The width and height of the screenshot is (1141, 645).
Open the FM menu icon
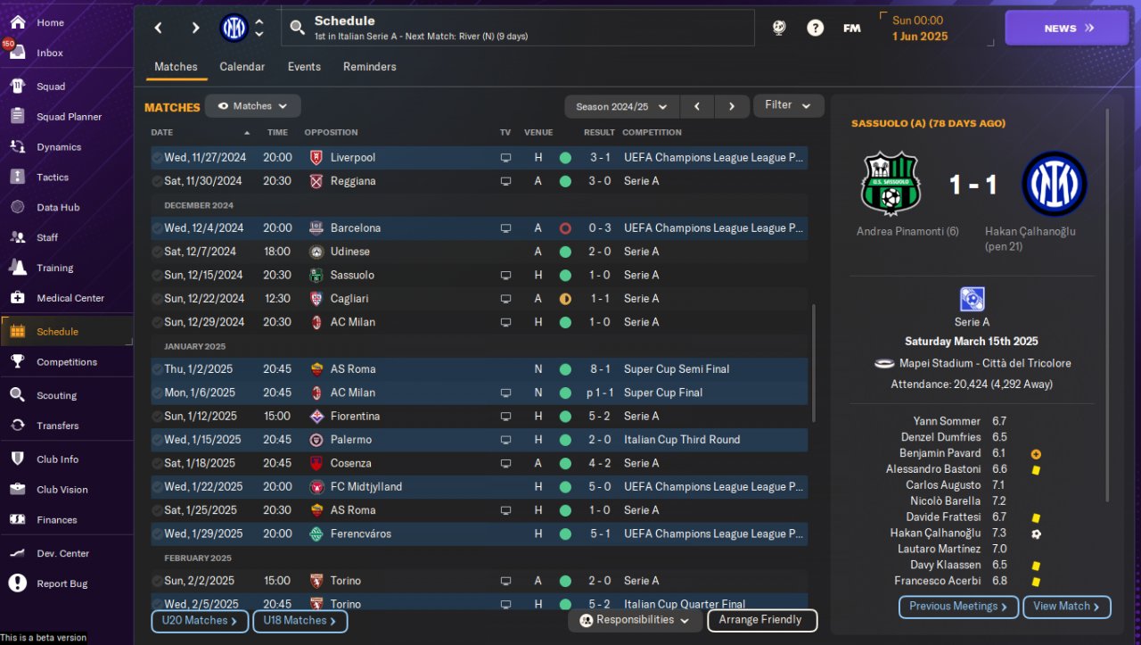point(851,28)
